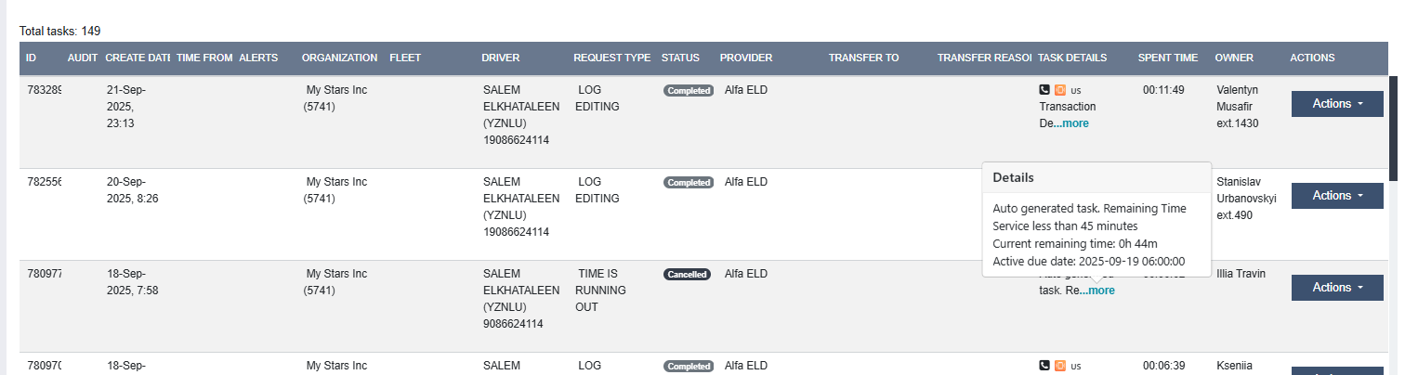Click the orange icon in task 783289 details

click(1060, 90)
